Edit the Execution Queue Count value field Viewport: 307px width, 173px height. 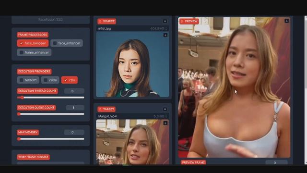click(x=75, y=108)
